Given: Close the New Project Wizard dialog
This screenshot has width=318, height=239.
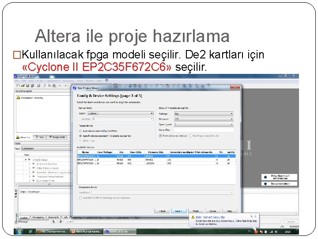Looking at the screenshot, I should click(x=235, y=87).
